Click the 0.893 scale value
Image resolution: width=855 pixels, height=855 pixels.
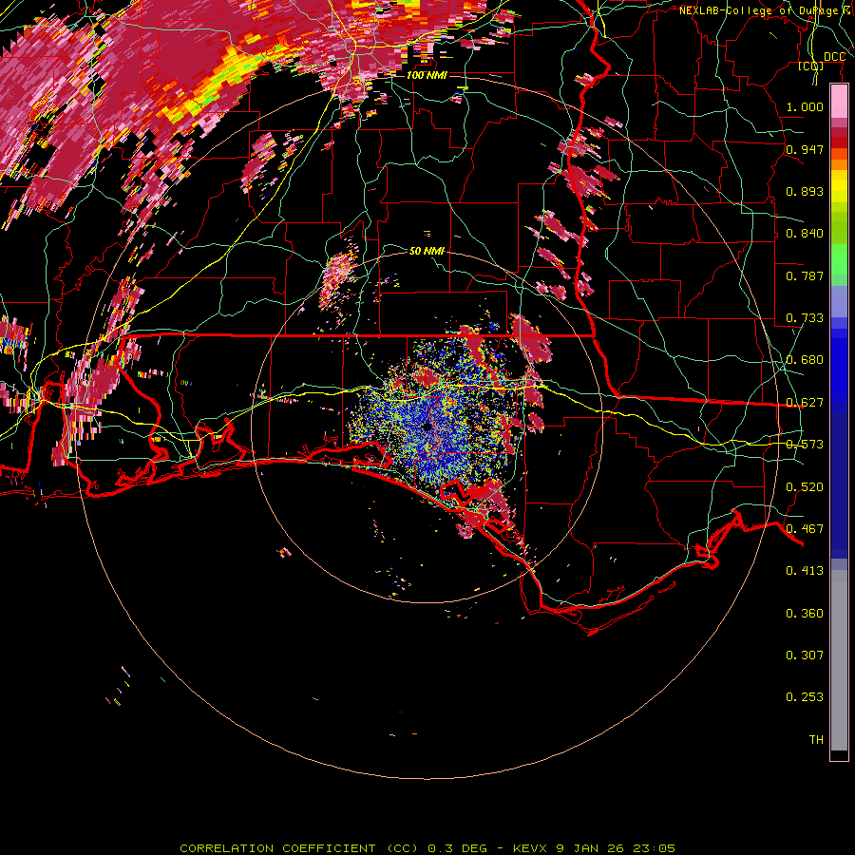805,191
